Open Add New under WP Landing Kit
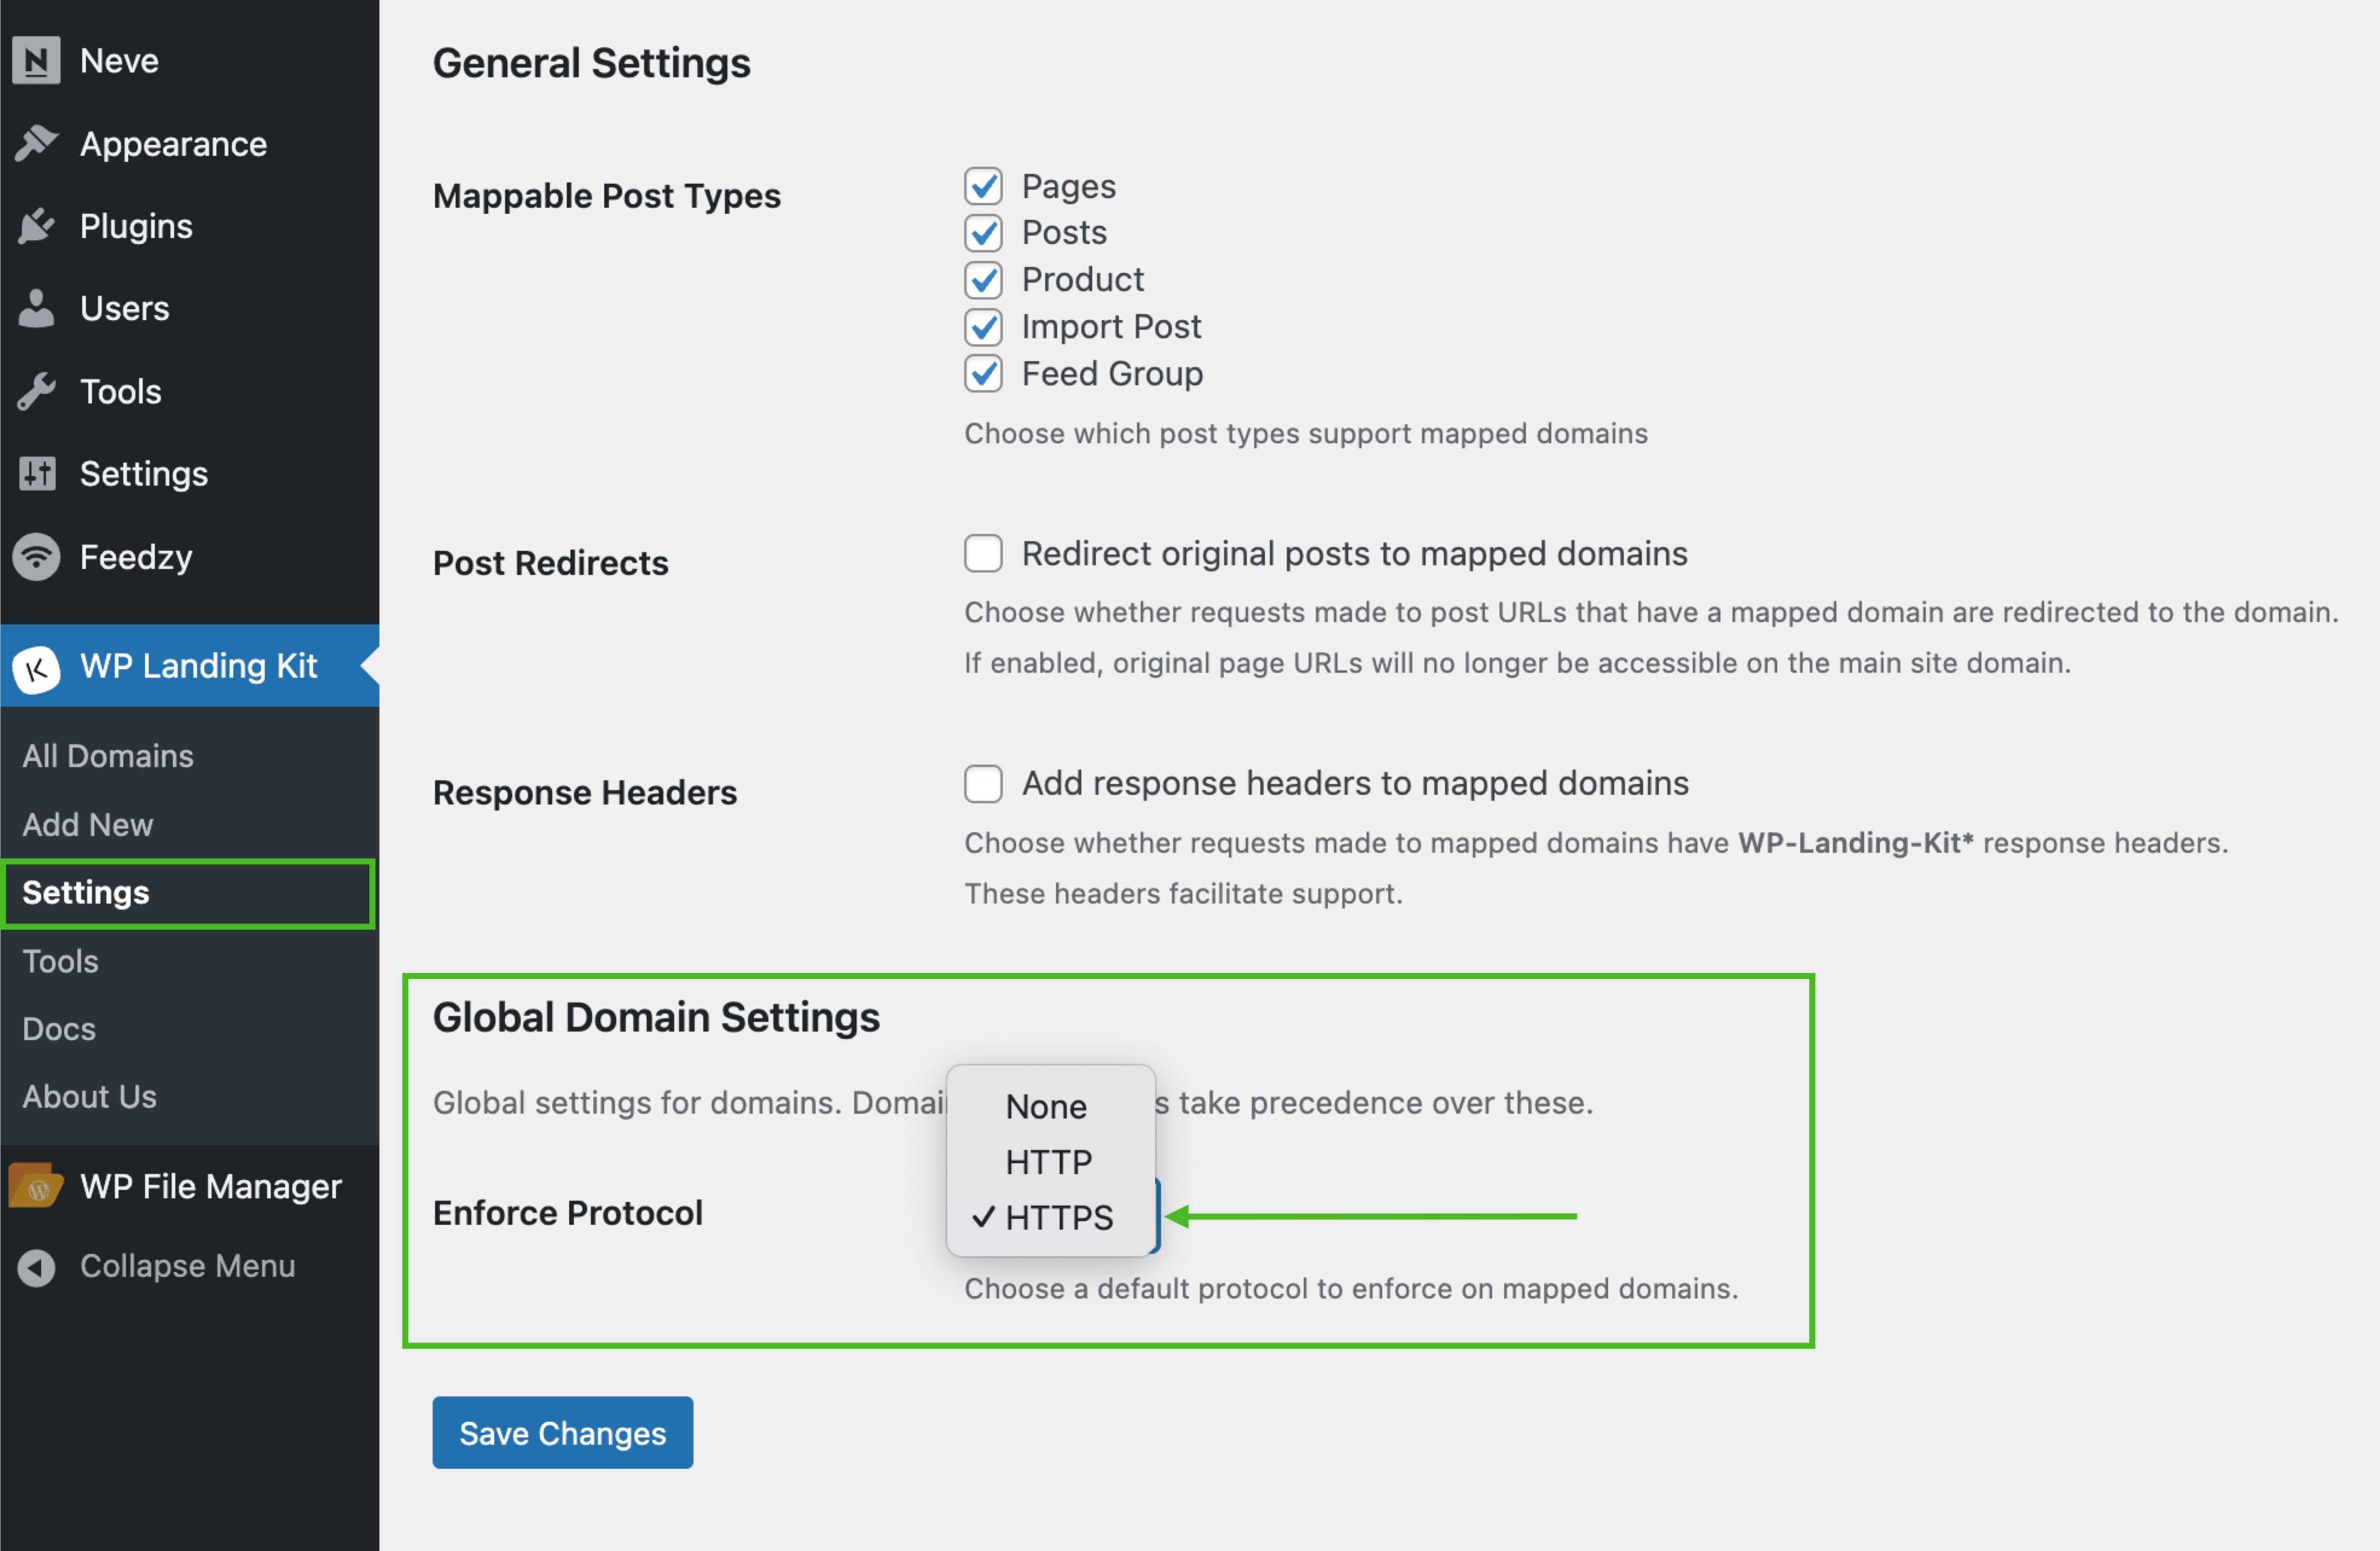The height and width of the screenshot is (1551, 2380). (87, 824)
